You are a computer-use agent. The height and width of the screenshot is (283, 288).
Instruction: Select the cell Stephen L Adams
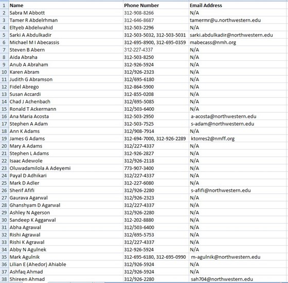[x=66, y=154]
